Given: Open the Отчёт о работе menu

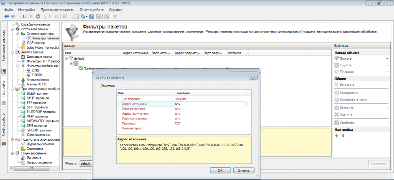Looking at the screenshot, I should [92, 10].
